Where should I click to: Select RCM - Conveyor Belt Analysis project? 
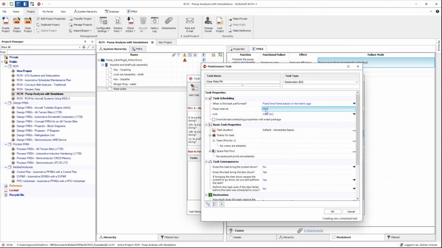pos(41,85)
